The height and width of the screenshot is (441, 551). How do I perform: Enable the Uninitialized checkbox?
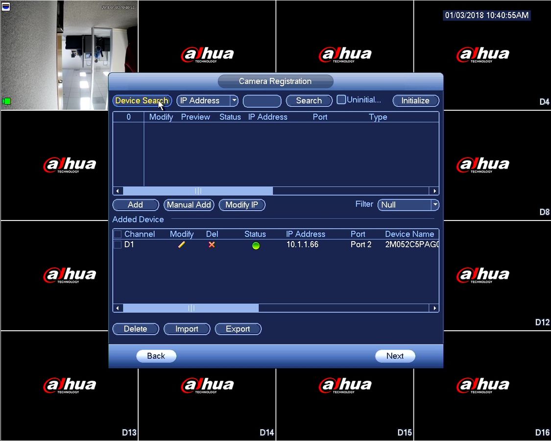tap(341, 99)
